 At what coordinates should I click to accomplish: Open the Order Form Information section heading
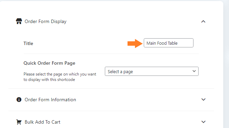pos(50,100)
